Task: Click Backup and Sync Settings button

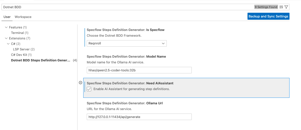Action: [268, 16]
